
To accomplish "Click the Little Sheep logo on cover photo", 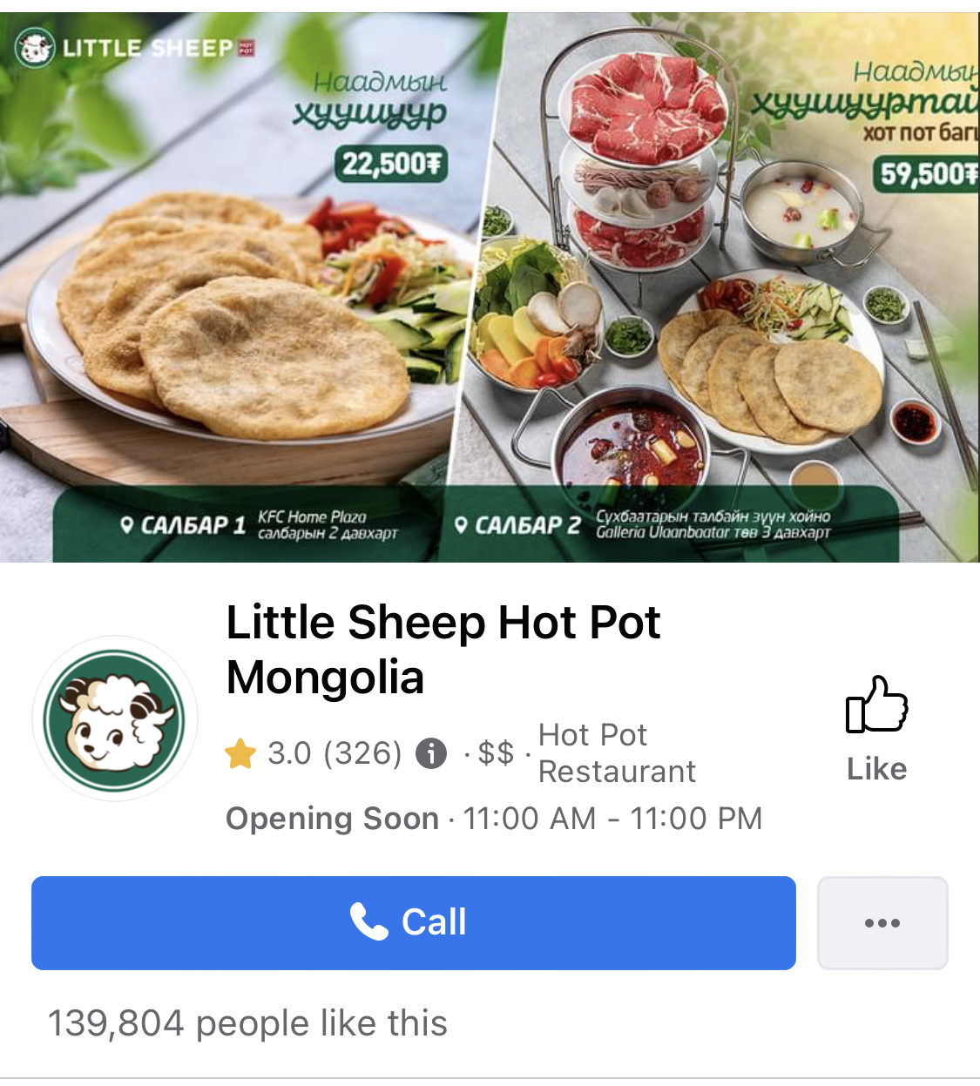I will click(x=136, y=48).
